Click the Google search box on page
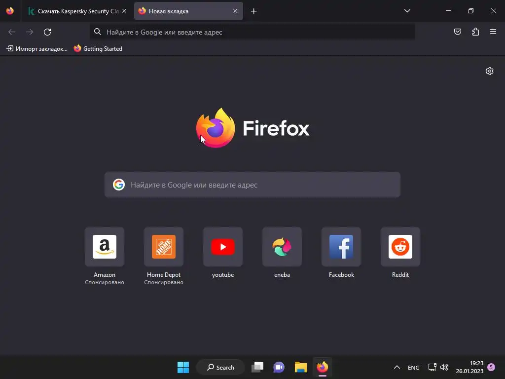 tap(252, 185)
